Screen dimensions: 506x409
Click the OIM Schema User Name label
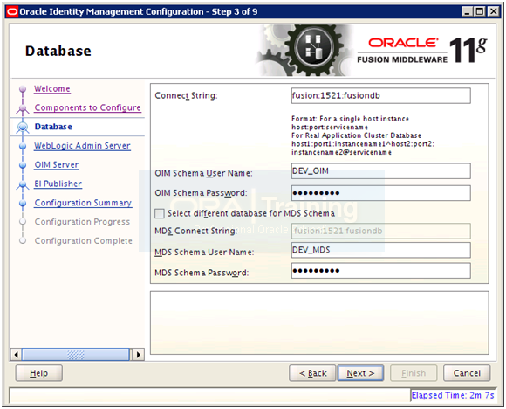point(203,173)
